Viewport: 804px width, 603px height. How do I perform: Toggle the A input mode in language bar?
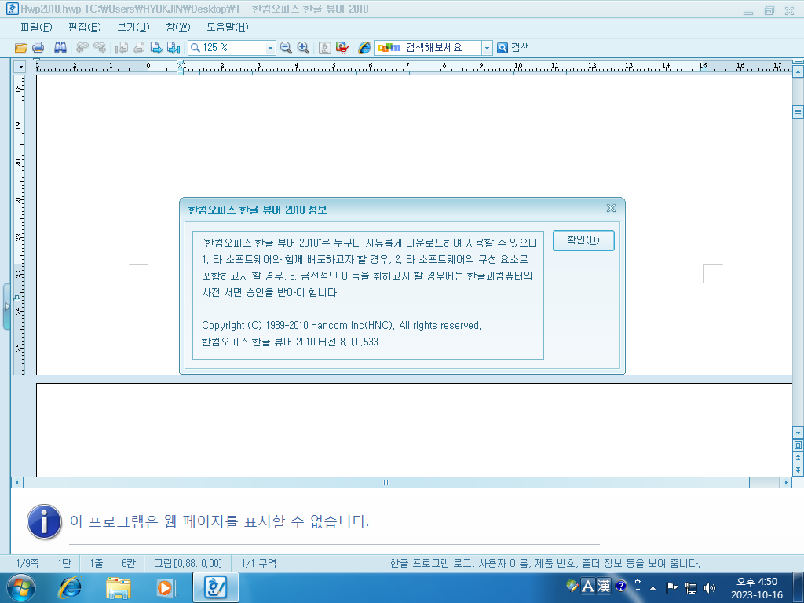tap(588, 586)
